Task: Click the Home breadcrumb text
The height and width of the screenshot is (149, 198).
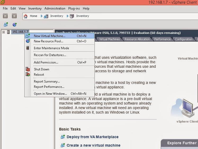Action: (33, 16)
